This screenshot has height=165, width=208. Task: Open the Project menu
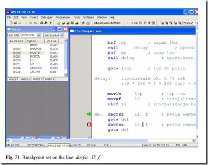tap(34, 17)
